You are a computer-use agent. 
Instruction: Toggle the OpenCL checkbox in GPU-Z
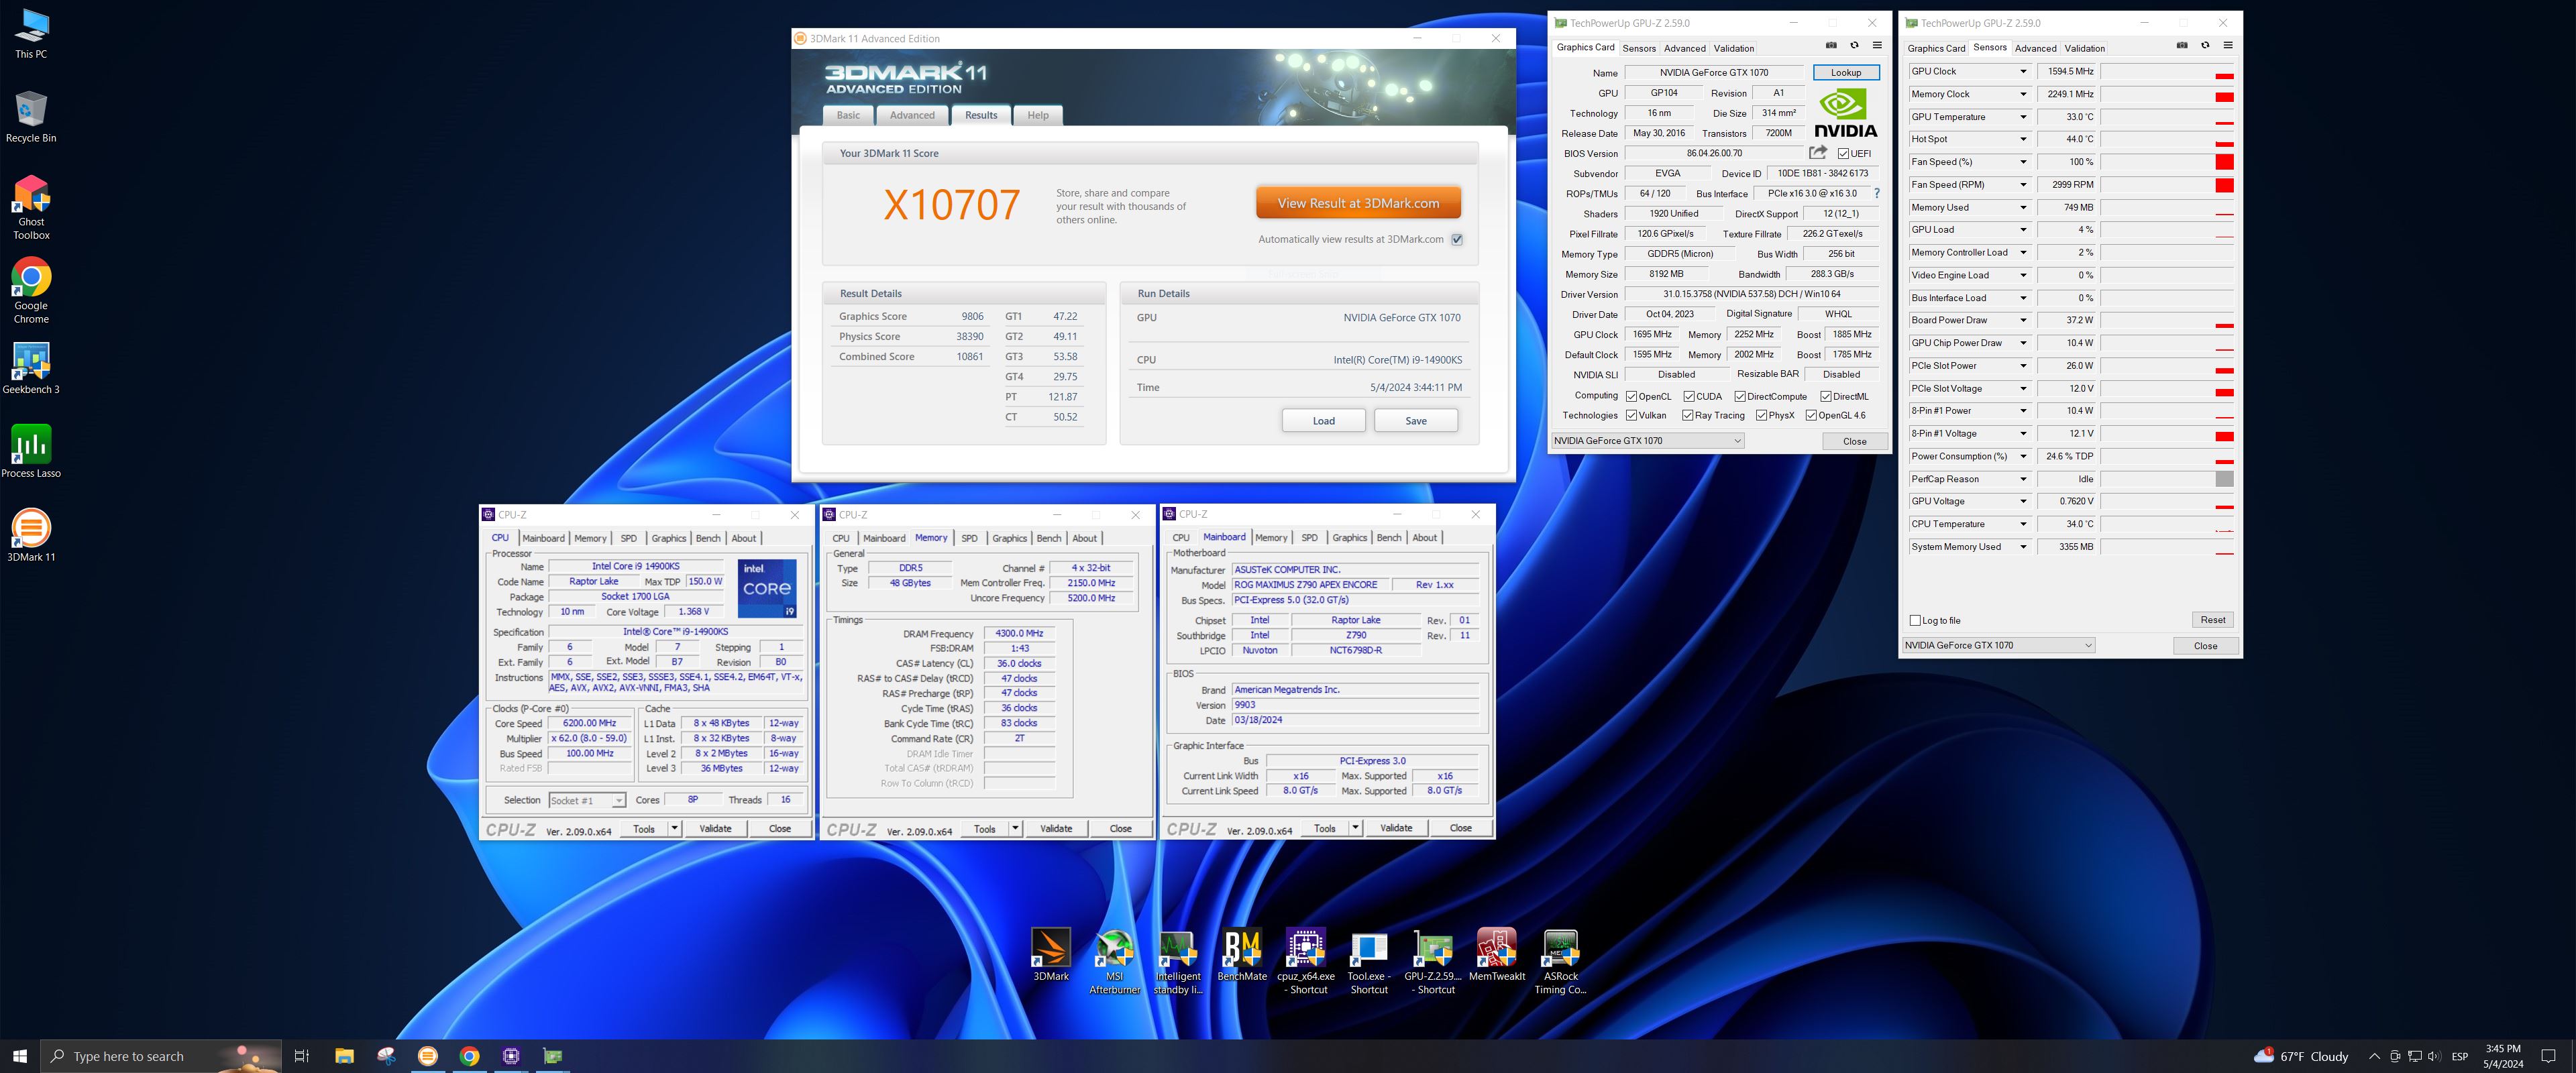click(x=1631, y=396)
